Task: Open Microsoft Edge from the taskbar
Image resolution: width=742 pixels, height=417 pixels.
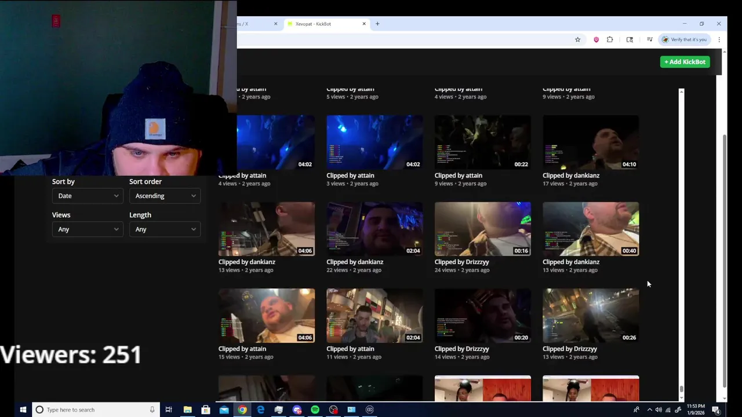Action: point(260,409)
